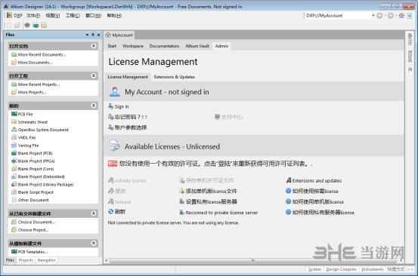Click the green PCB toolbar icon
The height and width of the screenshot is (276, 418).
point(36,26)
